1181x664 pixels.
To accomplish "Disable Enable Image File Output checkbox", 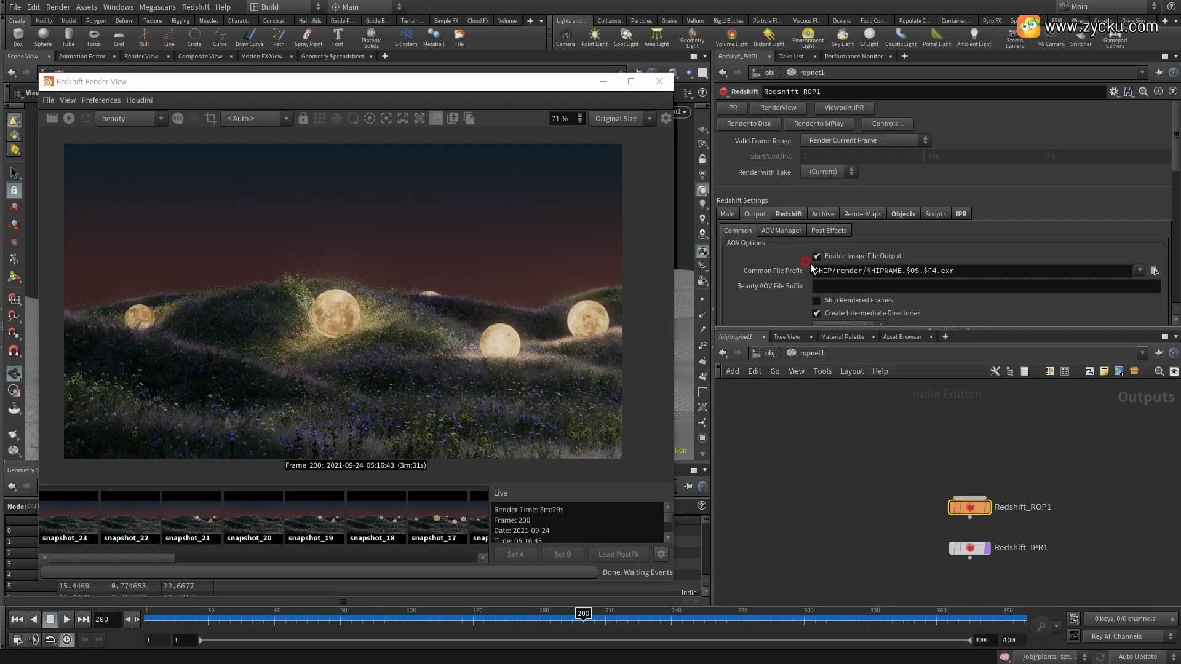I will [817, 256].
